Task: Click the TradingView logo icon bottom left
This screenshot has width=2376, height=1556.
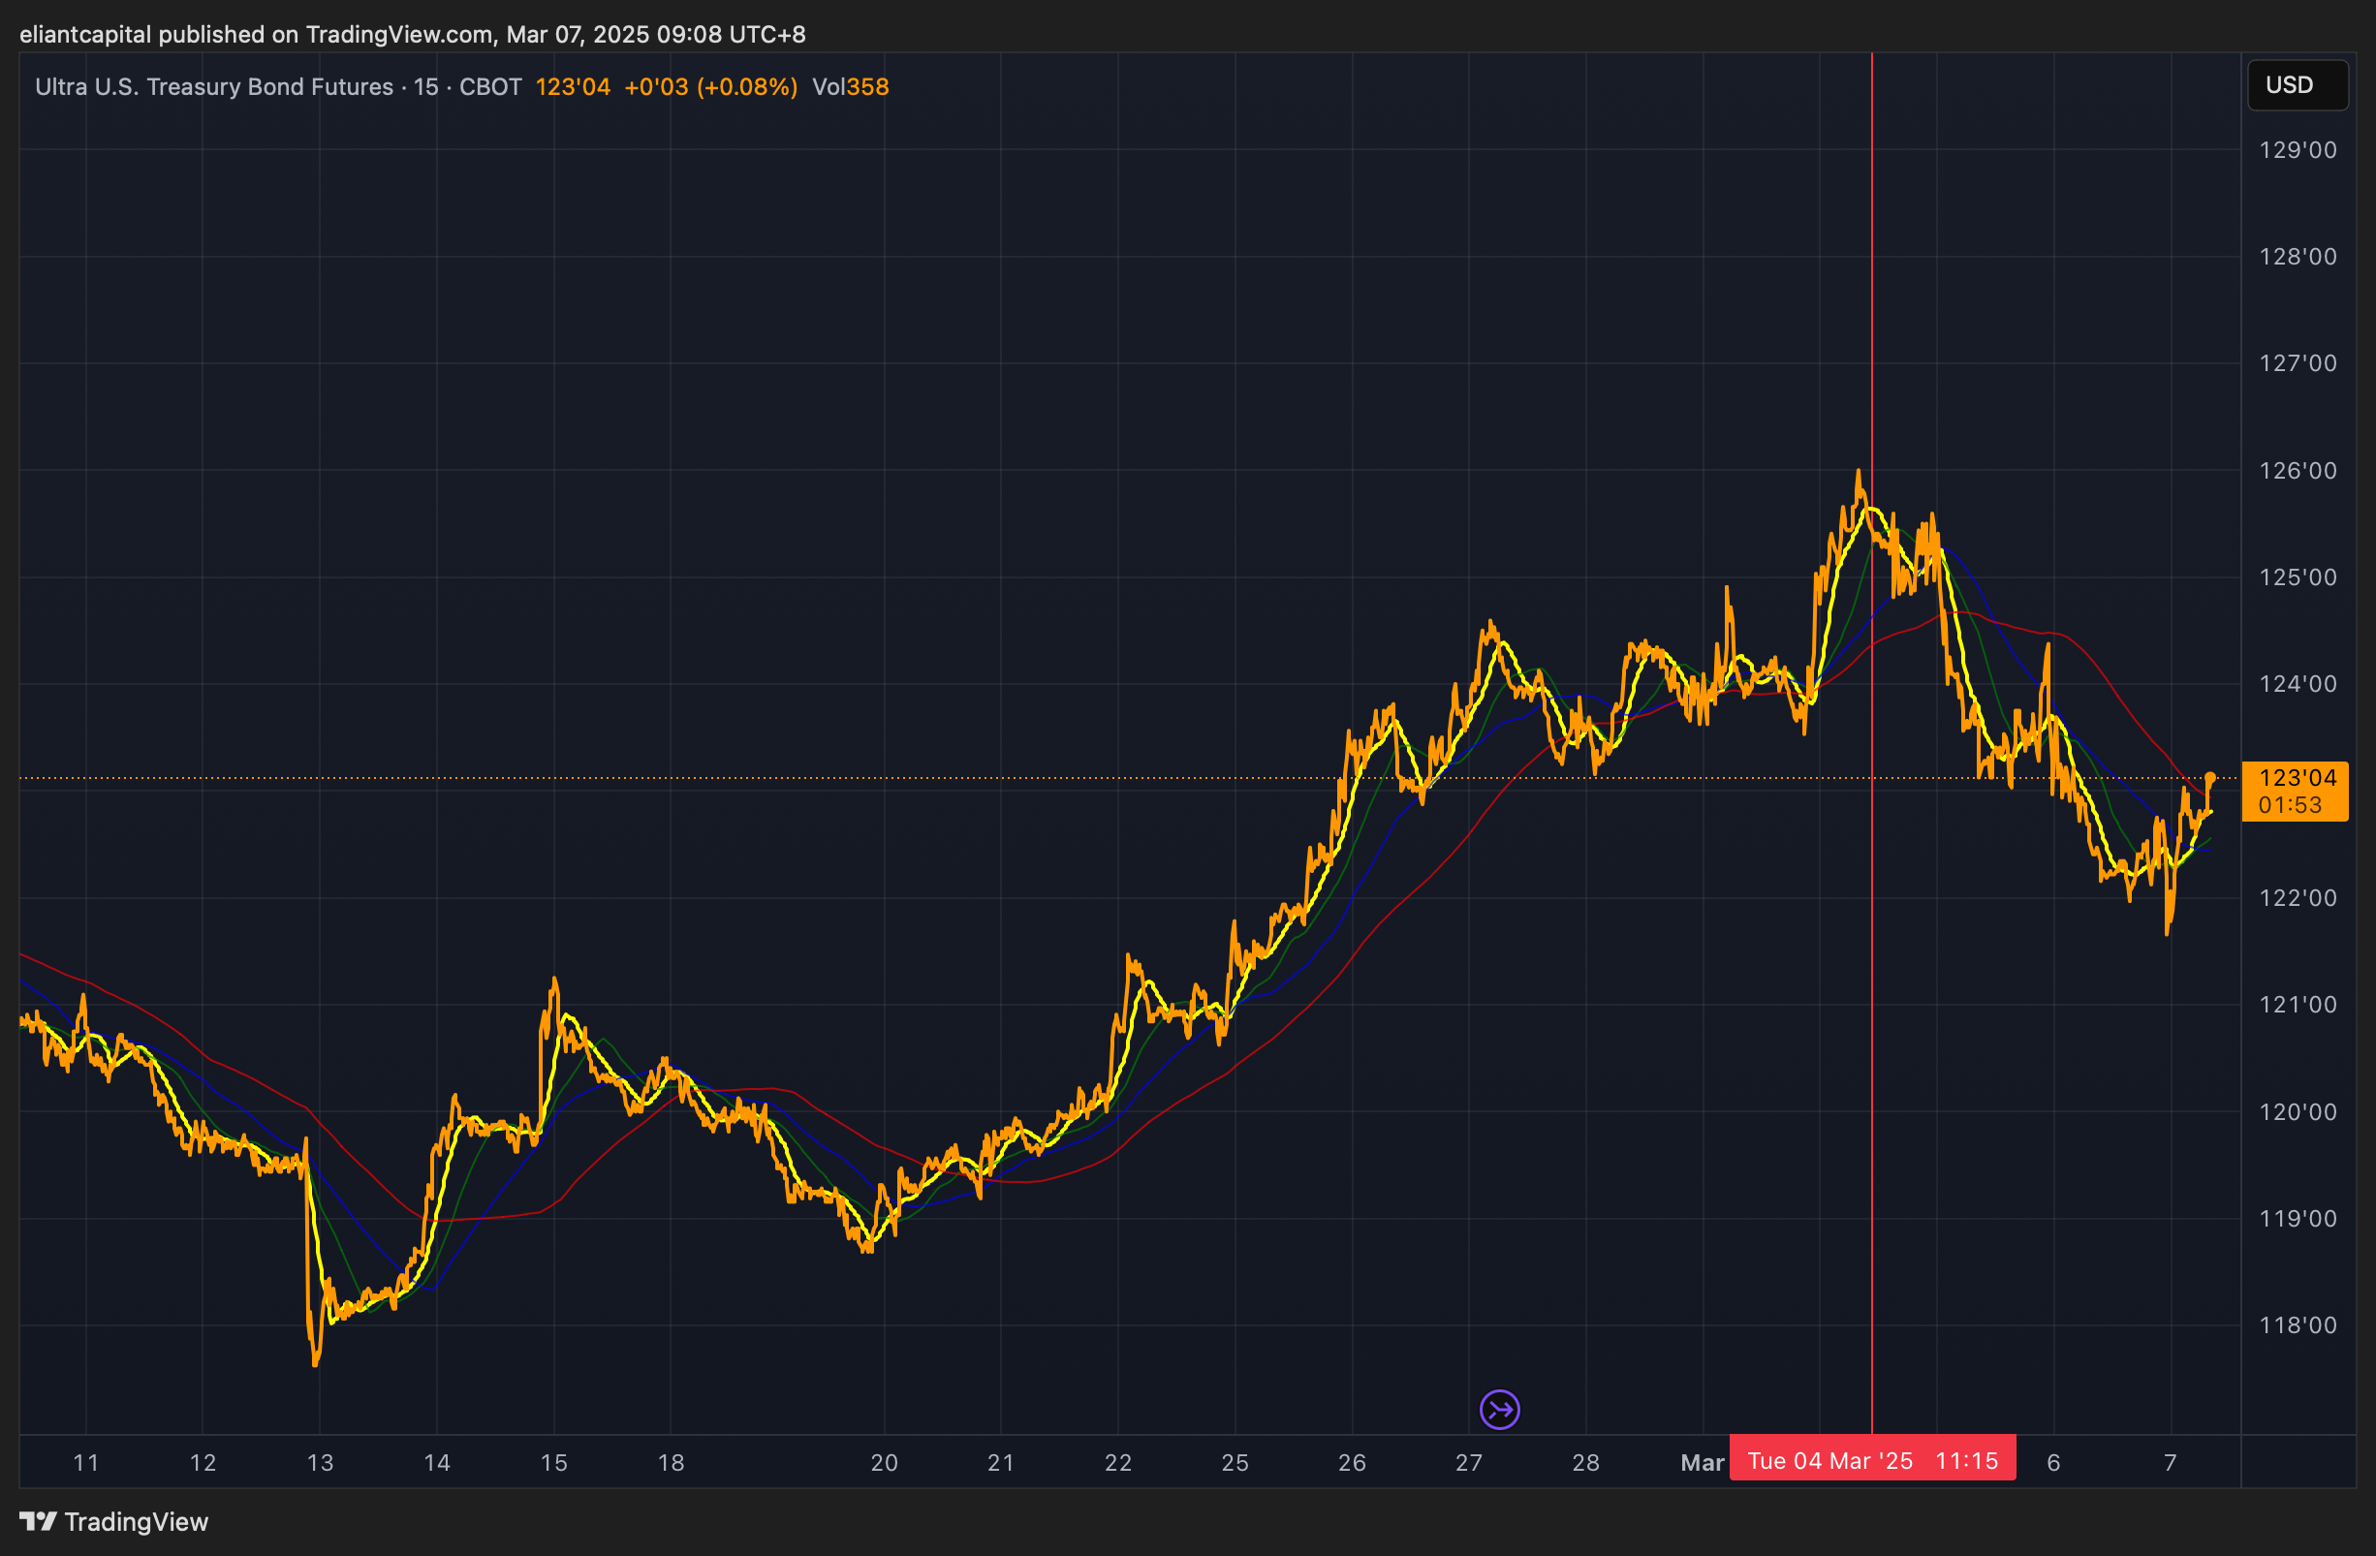Action: [38, 1521]
